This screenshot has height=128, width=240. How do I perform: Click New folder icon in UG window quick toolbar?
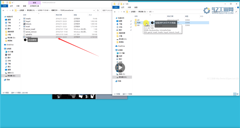point(121,4)
